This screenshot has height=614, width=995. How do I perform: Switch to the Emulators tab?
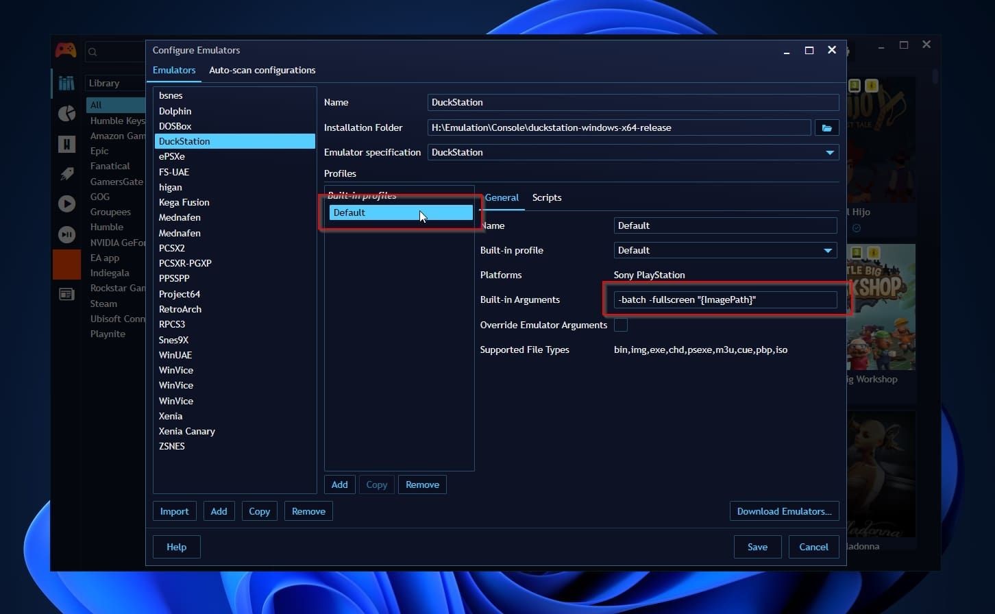tap(174, 70)
